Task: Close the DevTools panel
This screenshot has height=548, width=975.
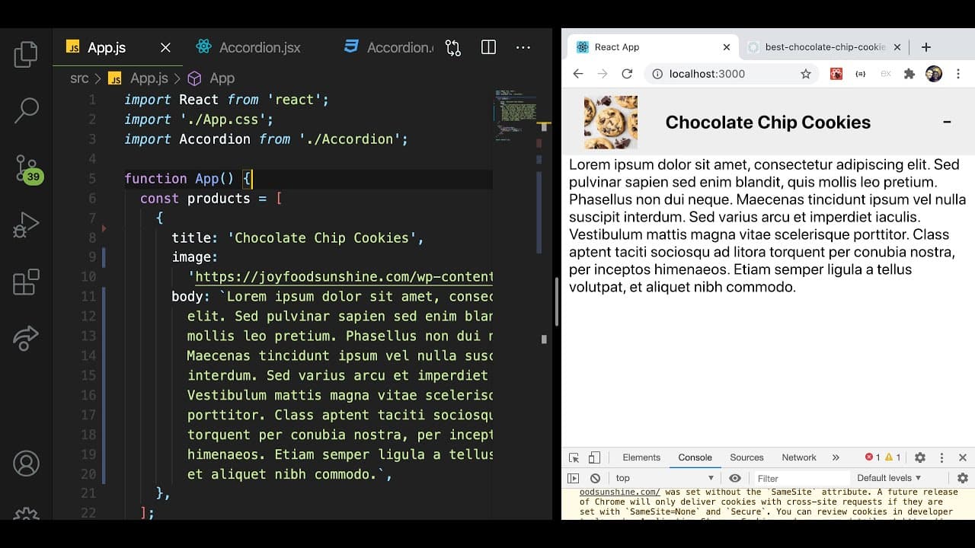Action: [963, 457]
